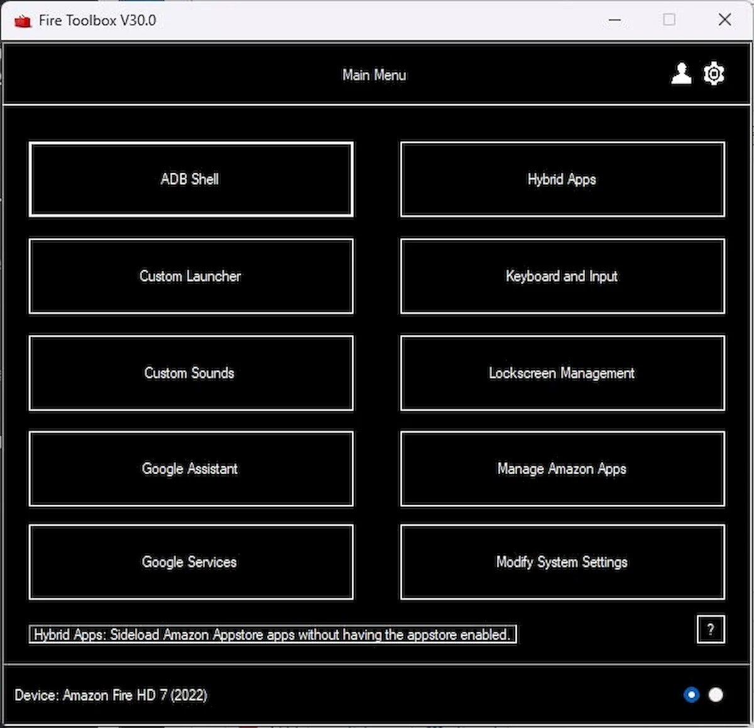Open Modify System Settings
754x728 pixels.
tap(561, 562)
